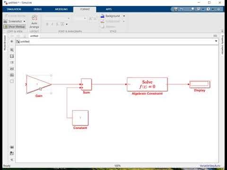Collapse the ribbon with the corner arrow
227x170 pixels.
(x=222, y=31)
